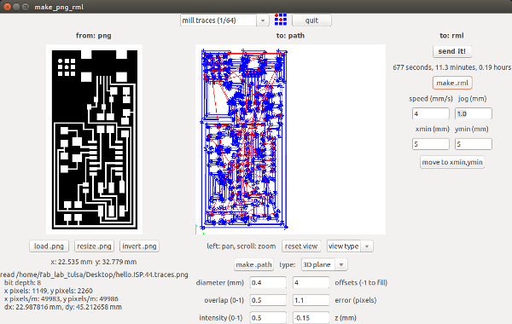Click the 'left: pan, scroll: zoom' hint text
The image size is (512, 324).
point(241,246)
